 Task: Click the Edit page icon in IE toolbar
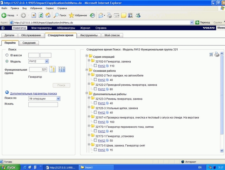point(116,15)
